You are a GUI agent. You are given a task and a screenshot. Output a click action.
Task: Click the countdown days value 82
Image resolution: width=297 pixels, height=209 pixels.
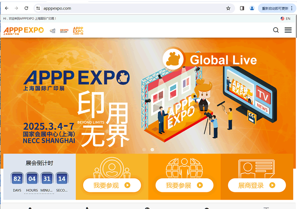(17, 179)
